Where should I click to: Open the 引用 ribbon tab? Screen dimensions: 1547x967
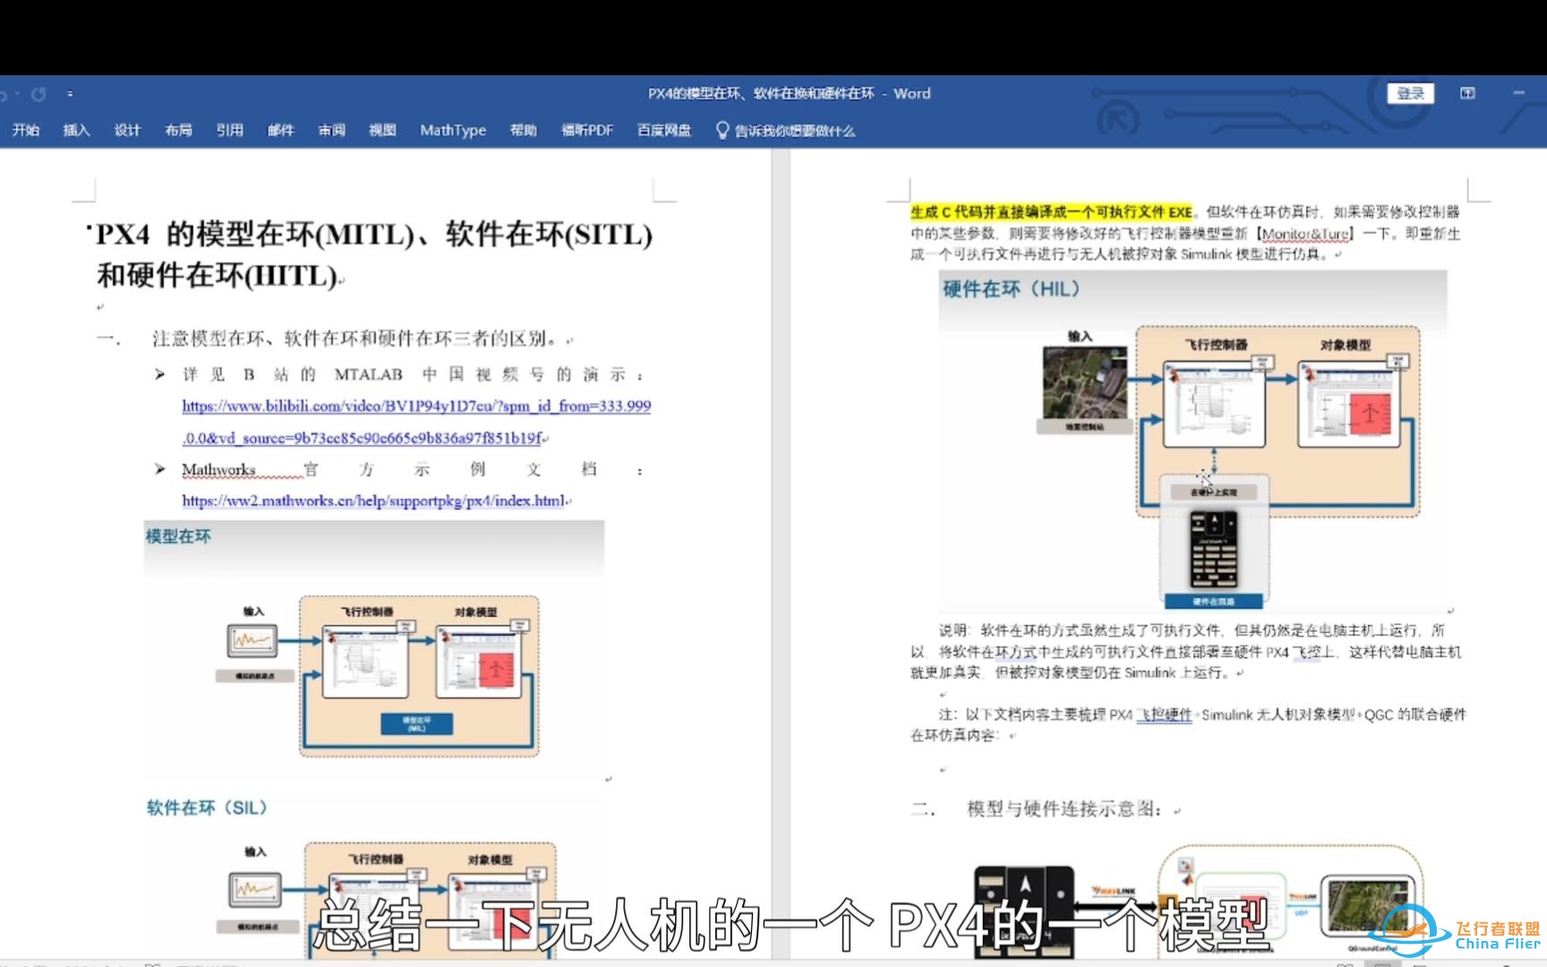[230, 130]
